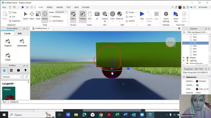Switch to the VIEW ribbon tab
The height and width of the screenshot is (118, 211).
pyautogui.click(x=76, y=7)
